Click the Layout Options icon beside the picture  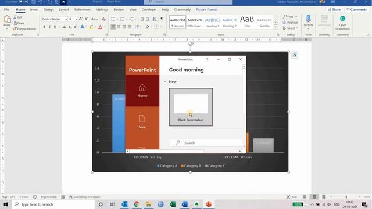(x=295, y=55)
